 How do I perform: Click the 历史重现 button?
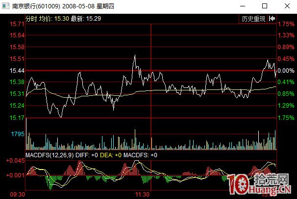(x=253, y=19)
